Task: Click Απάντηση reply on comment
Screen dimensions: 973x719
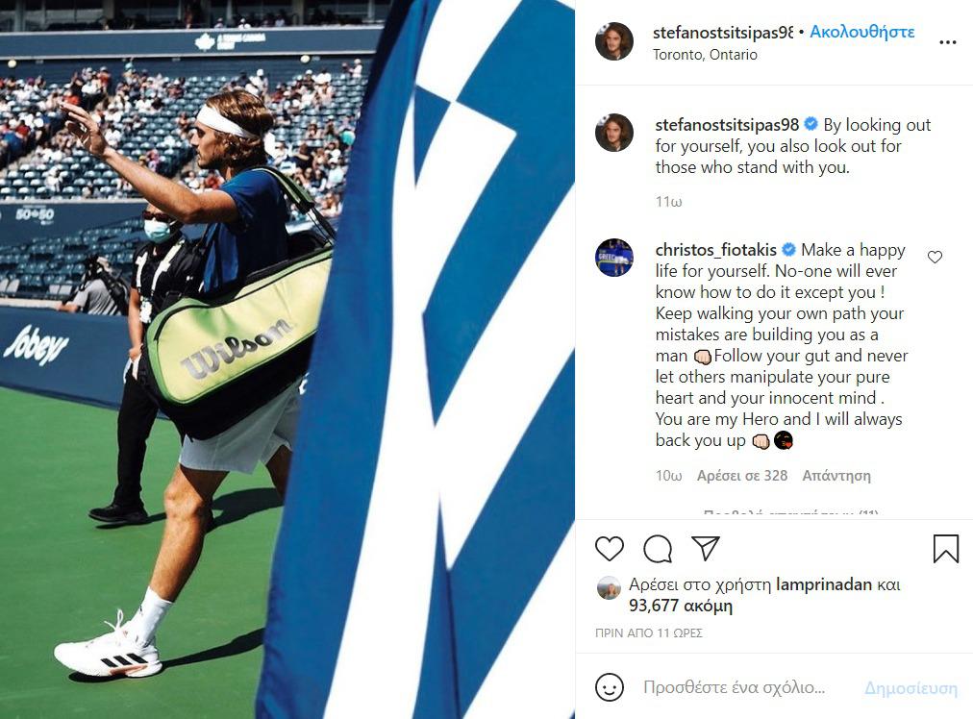Action: [836, 476]
